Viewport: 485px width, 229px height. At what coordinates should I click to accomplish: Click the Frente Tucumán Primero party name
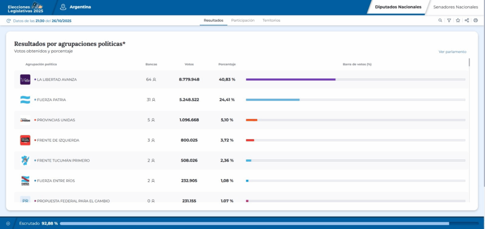pyautogui.click(x=63, y=161)
